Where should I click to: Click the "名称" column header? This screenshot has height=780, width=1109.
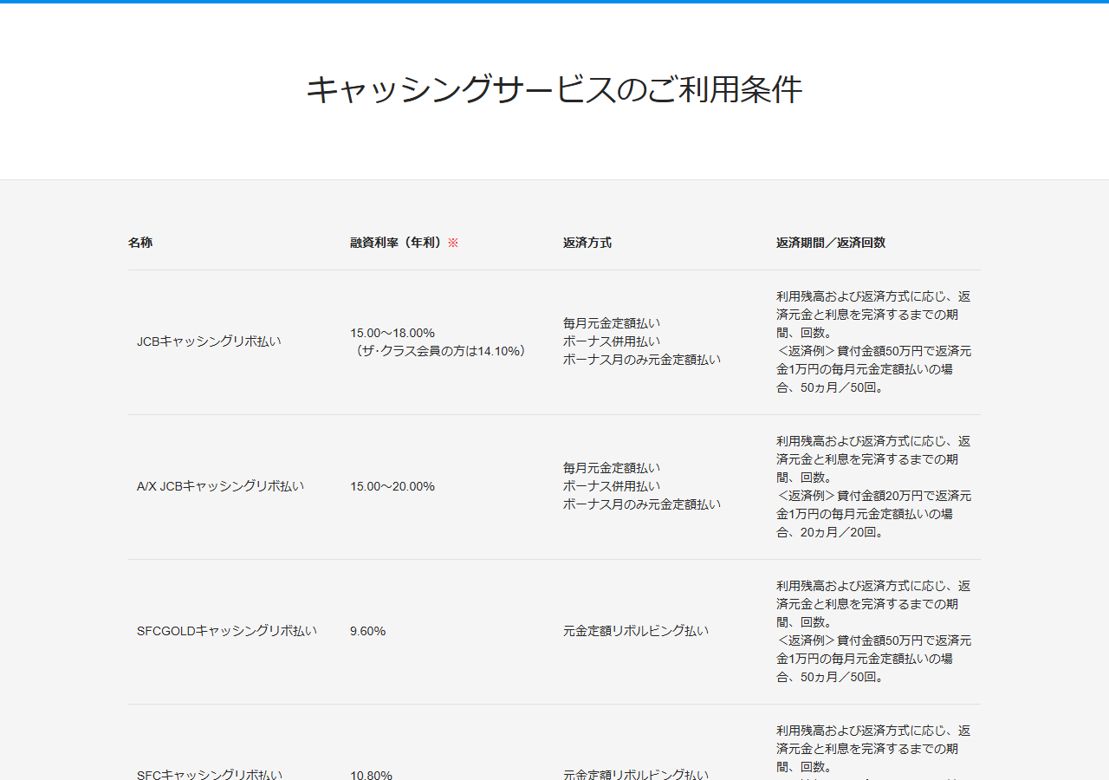(140, 243)
